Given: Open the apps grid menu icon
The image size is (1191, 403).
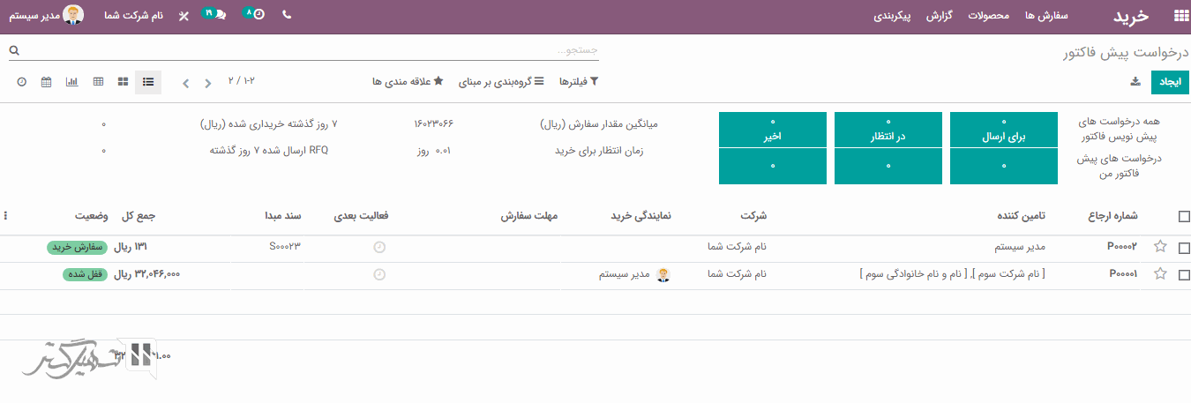Looking at the screenshot, I should 1180,16.
